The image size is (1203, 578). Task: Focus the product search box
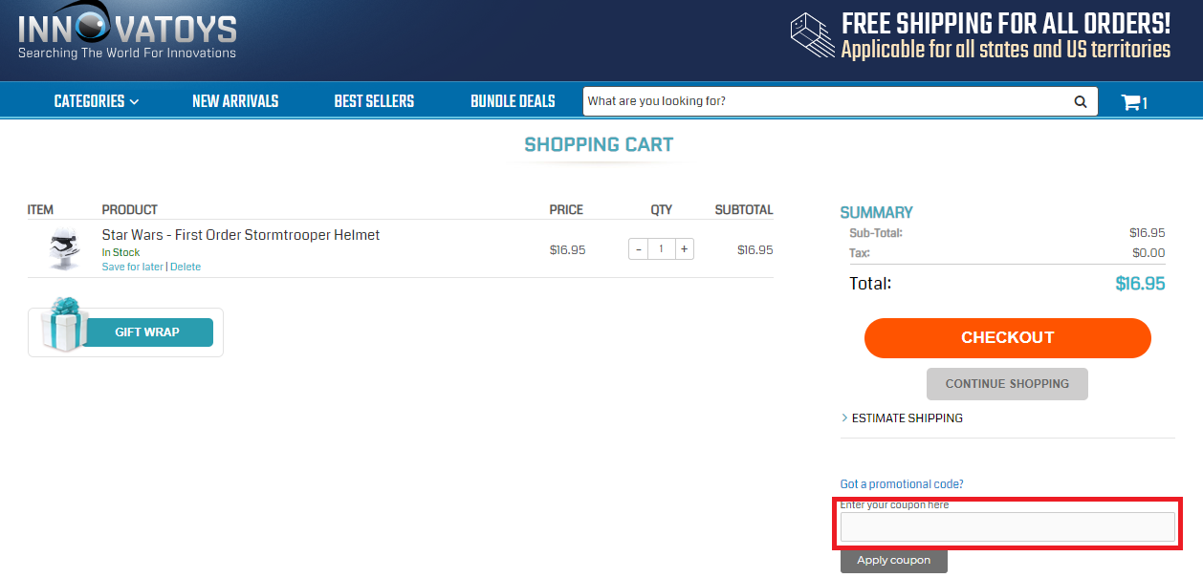(x=827, y=101)
